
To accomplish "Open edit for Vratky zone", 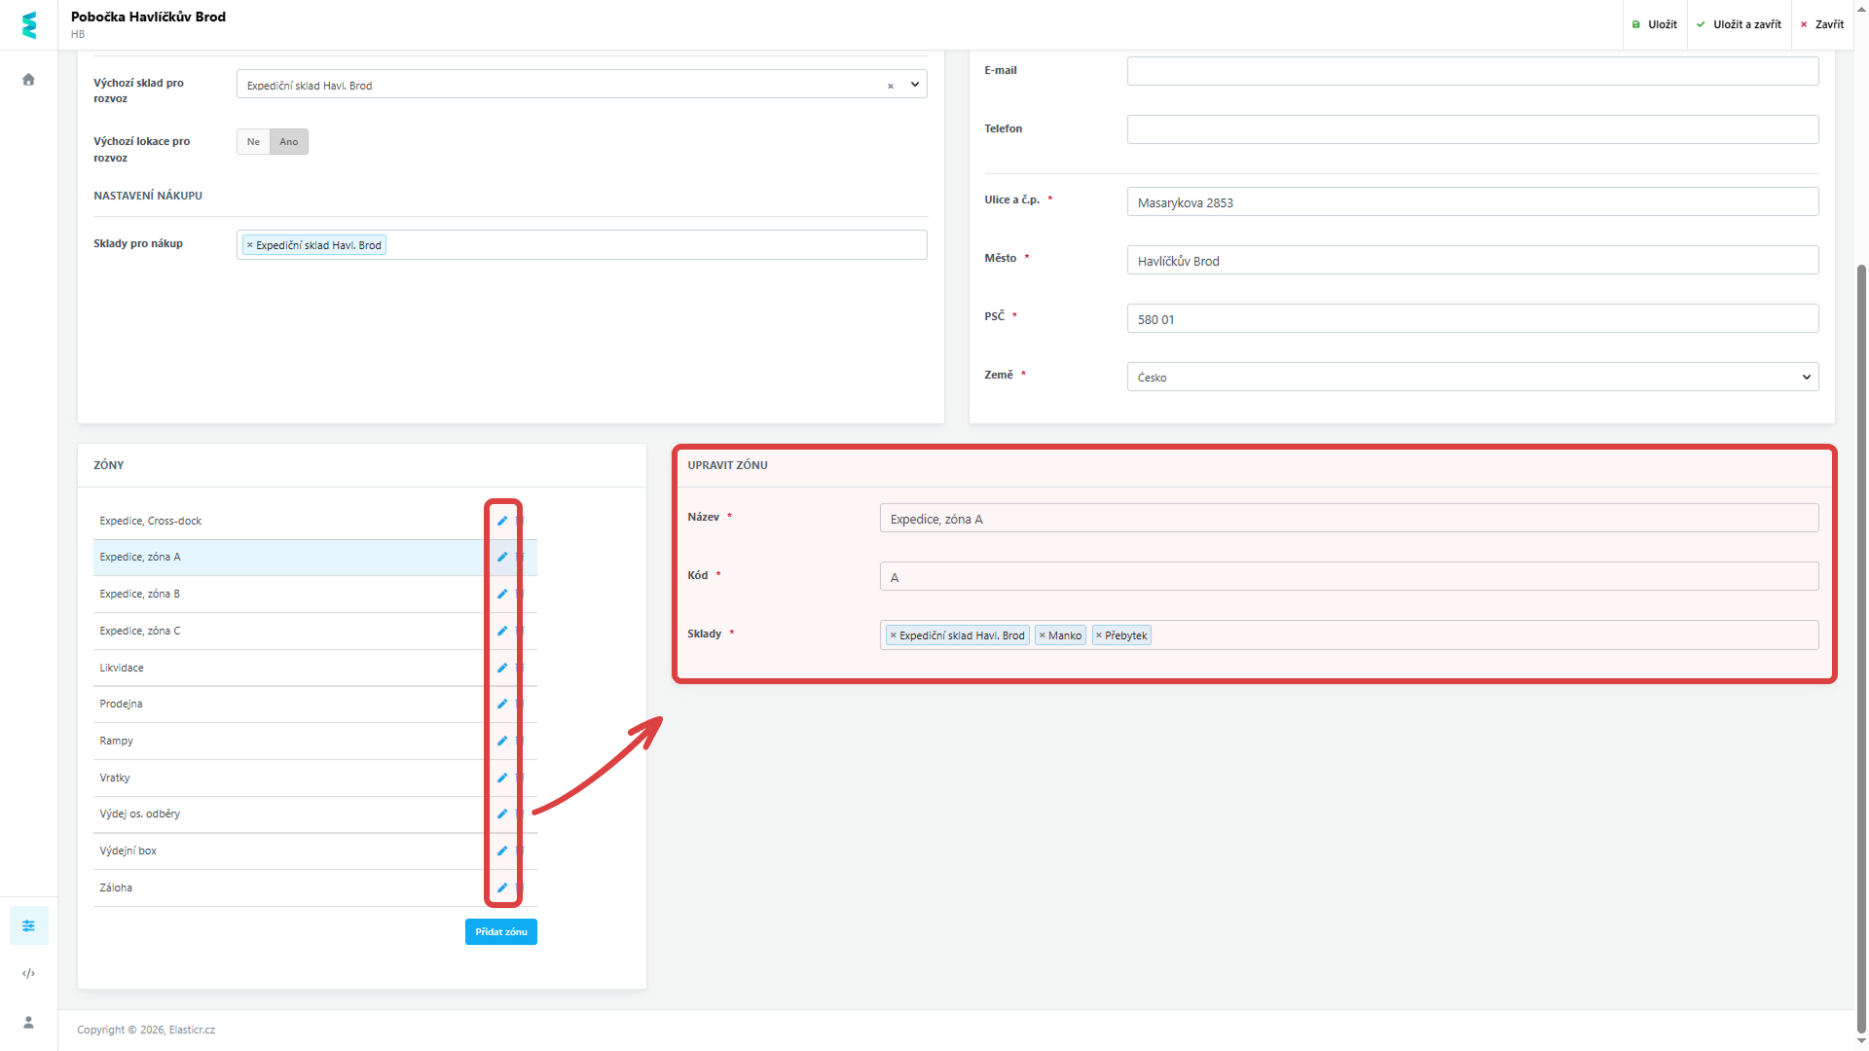I will pos(502,778).
